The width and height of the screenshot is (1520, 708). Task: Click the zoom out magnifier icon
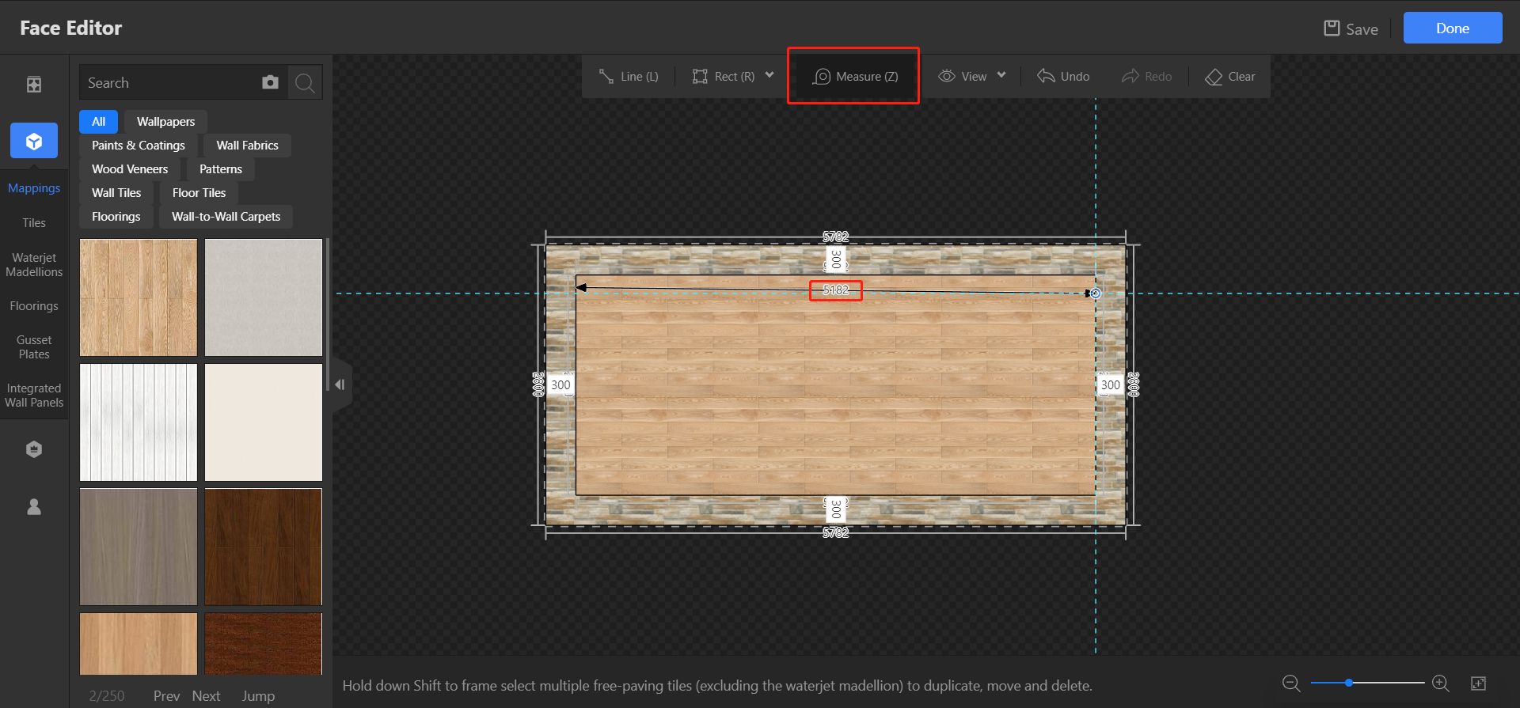(x=1291, y=683)
